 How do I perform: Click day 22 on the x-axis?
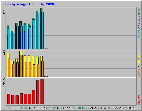coord(96,108)
